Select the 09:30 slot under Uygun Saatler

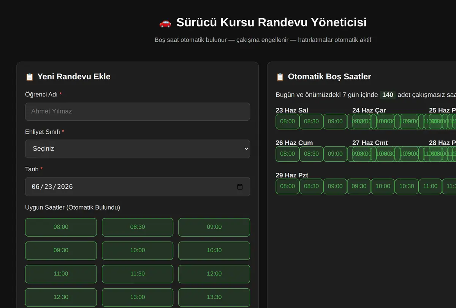61,251
